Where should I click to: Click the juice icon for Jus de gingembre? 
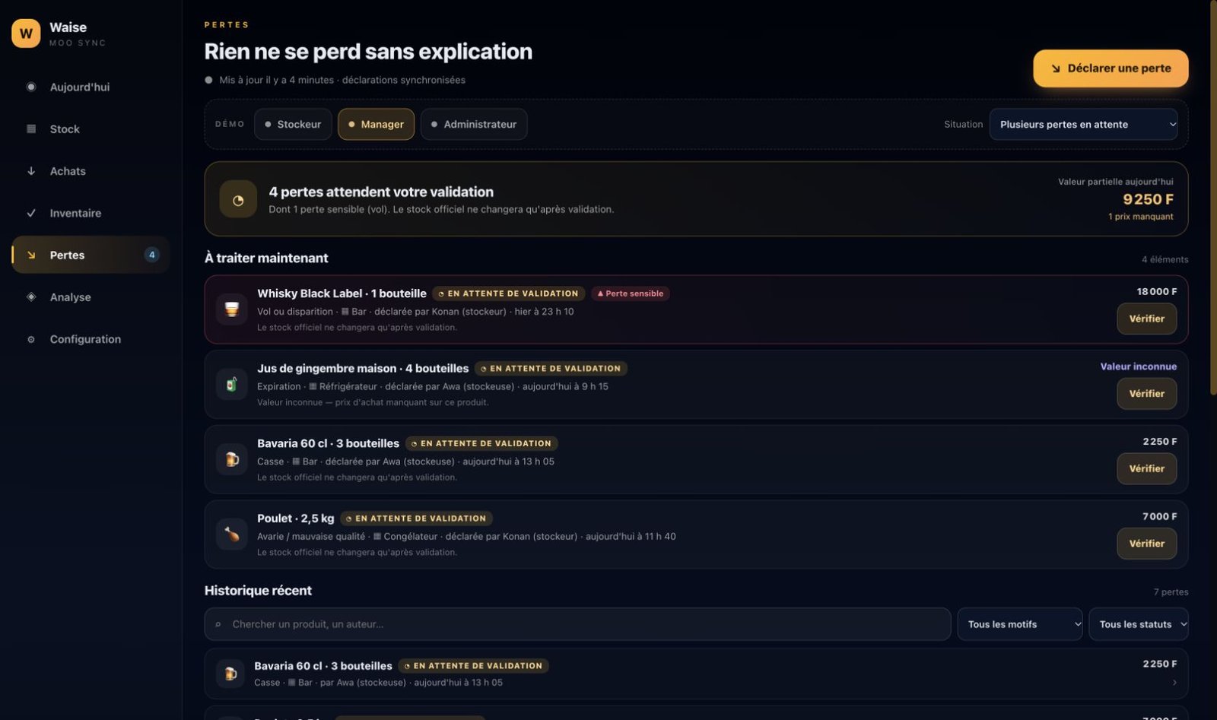pos(232,384)
